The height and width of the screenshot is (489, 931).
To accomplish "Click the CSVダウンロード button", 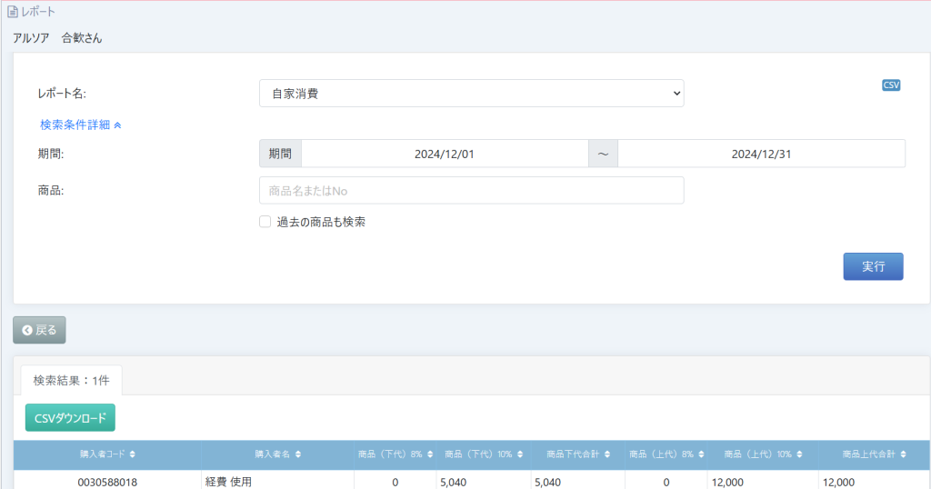I will point(70,418).
